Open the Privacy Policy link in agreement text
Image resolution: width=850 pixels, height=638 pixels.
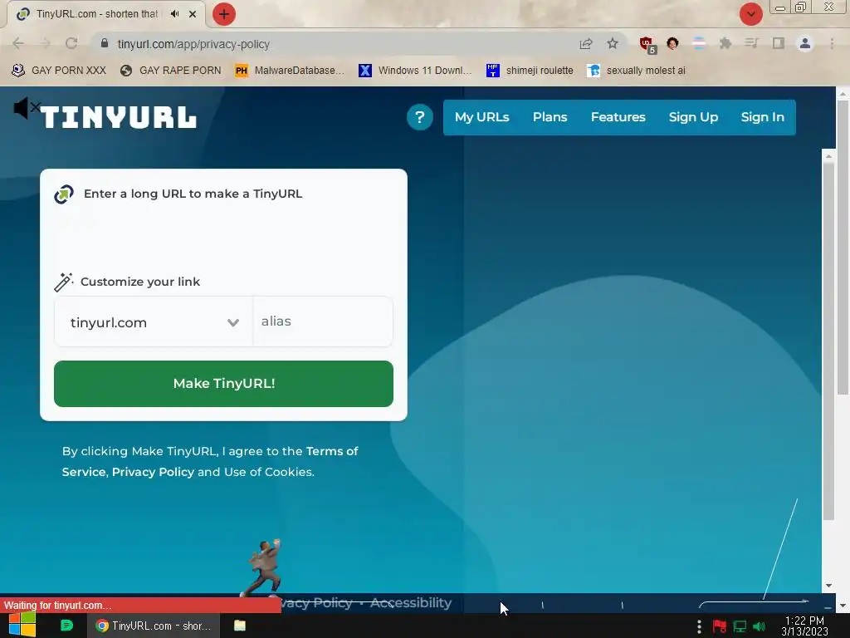pyautogui.click(x=153, y=472)
